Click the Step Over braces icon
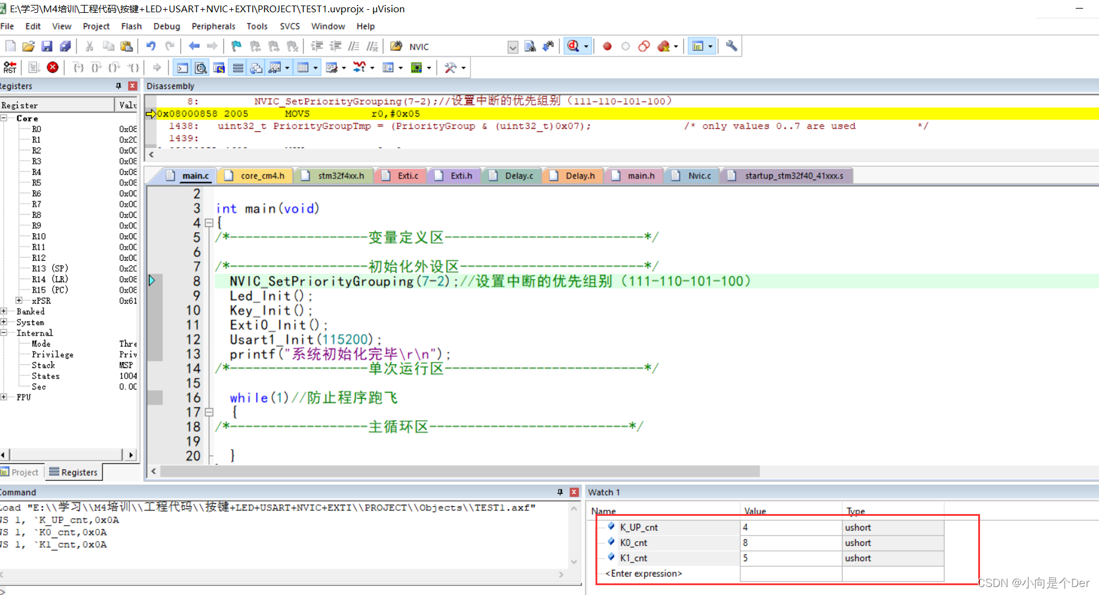 [96, 67]
